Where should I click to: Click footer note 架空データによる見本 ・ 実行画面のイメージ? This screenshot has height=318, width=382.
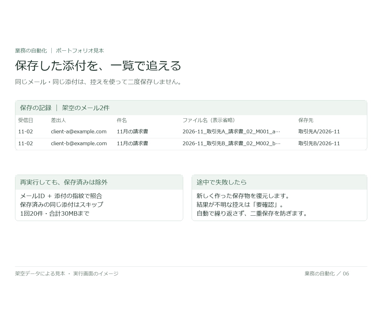[x=67, y=274]
